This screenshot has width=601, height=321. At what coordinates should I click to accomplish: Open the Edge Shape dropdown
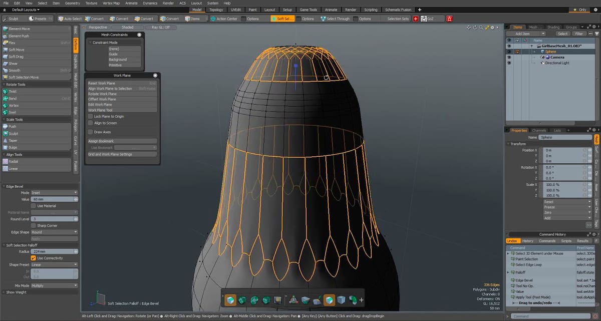[54, 232]
